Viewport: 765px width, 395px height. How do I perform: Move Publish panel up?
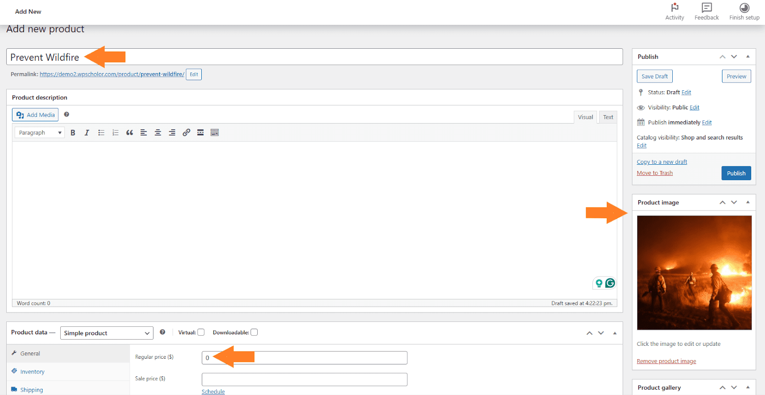tap(722, 57)
